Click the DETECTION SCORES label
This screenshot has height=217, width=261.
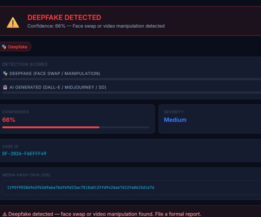click(x=25, y=64)
